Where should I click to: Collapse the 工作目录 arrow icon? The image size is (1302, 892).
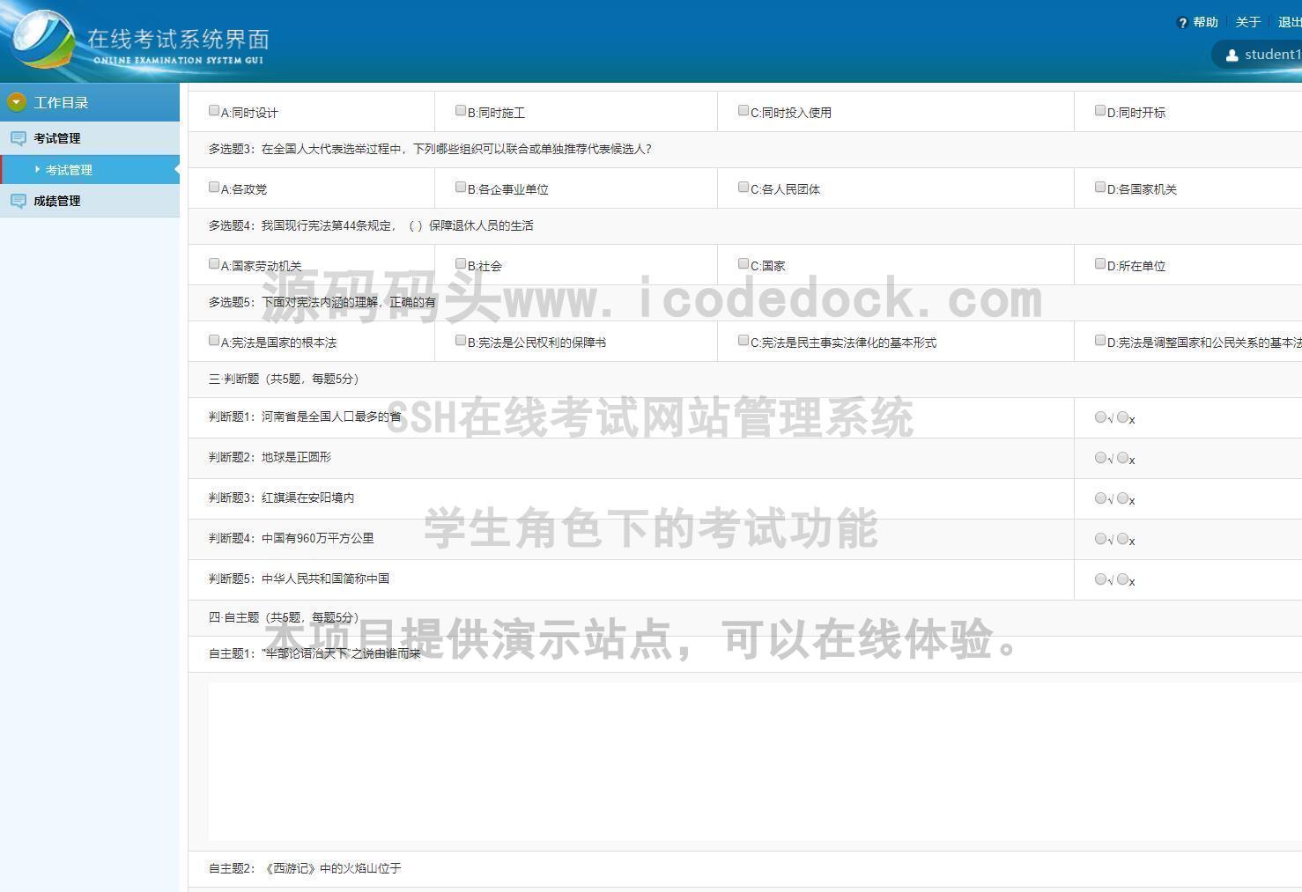point(16,102)
